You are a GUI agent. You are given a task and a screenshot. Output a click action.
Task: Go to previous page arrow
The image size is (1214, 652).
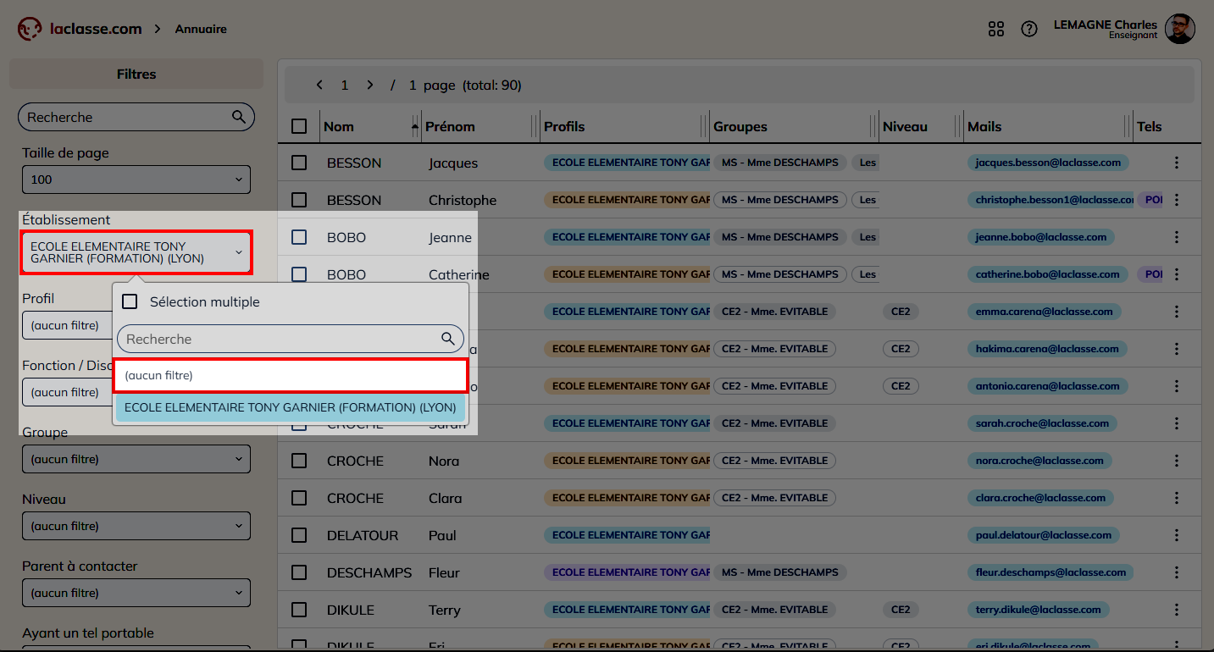[x=319, y=85]
